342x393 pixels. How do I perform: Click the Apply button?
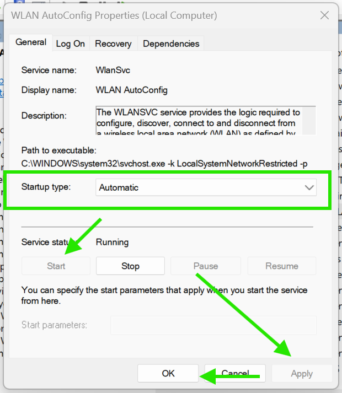coord(302,374)
